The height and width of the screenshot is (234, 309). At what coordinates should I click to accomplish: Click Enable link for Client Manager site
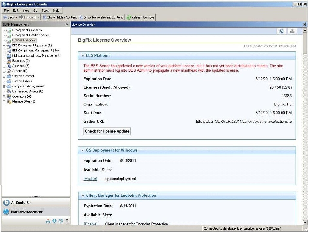(x=90, y=224)
